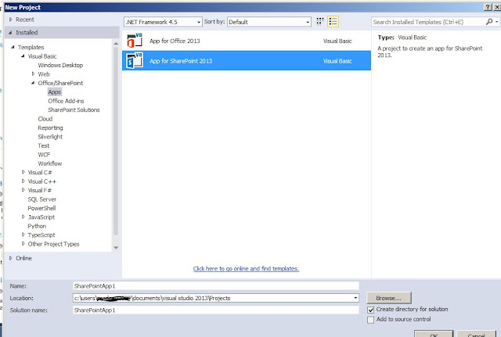This screenshot has height=337, width=501.
Task: Select SQL Server in the tree
Action: (x=41, y=199)
